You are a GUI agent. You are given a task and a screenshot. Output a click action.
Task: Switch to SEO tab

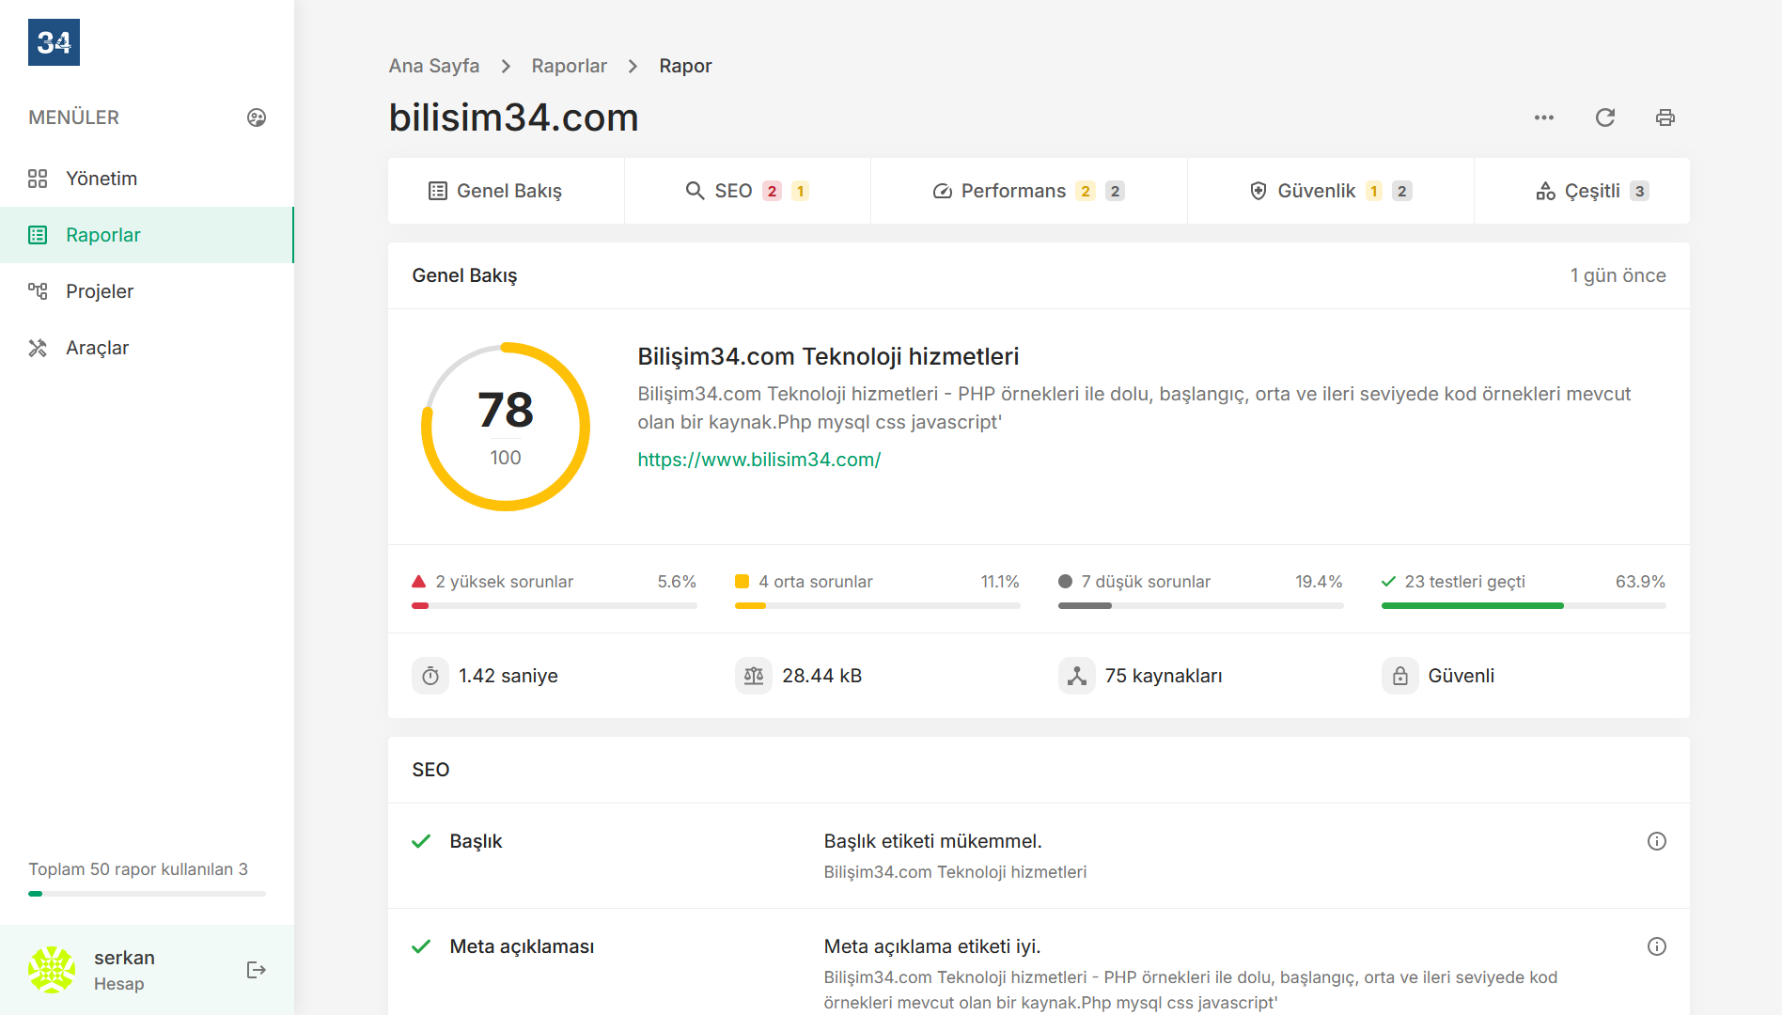747,191
